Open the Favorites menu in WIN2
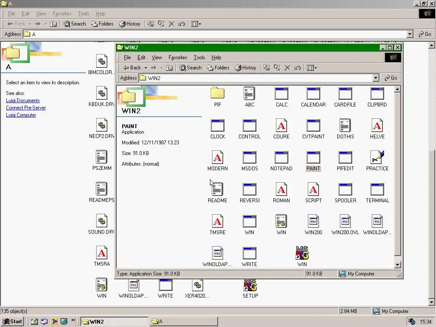436x327 pixels. point(178,57)
